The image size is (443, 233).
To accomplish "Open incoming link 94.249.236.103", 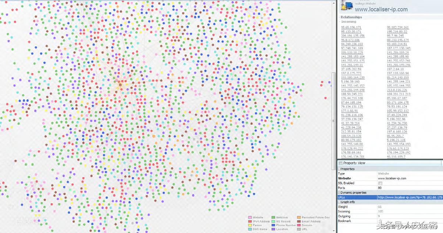I will (x=352, y=44).
